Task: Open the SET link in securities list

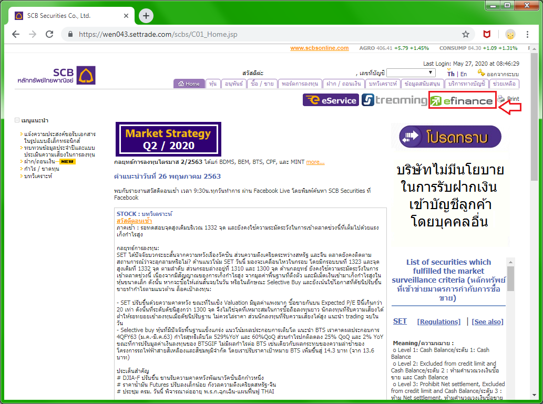Action: pyautogui.click(x=399, y=322)
